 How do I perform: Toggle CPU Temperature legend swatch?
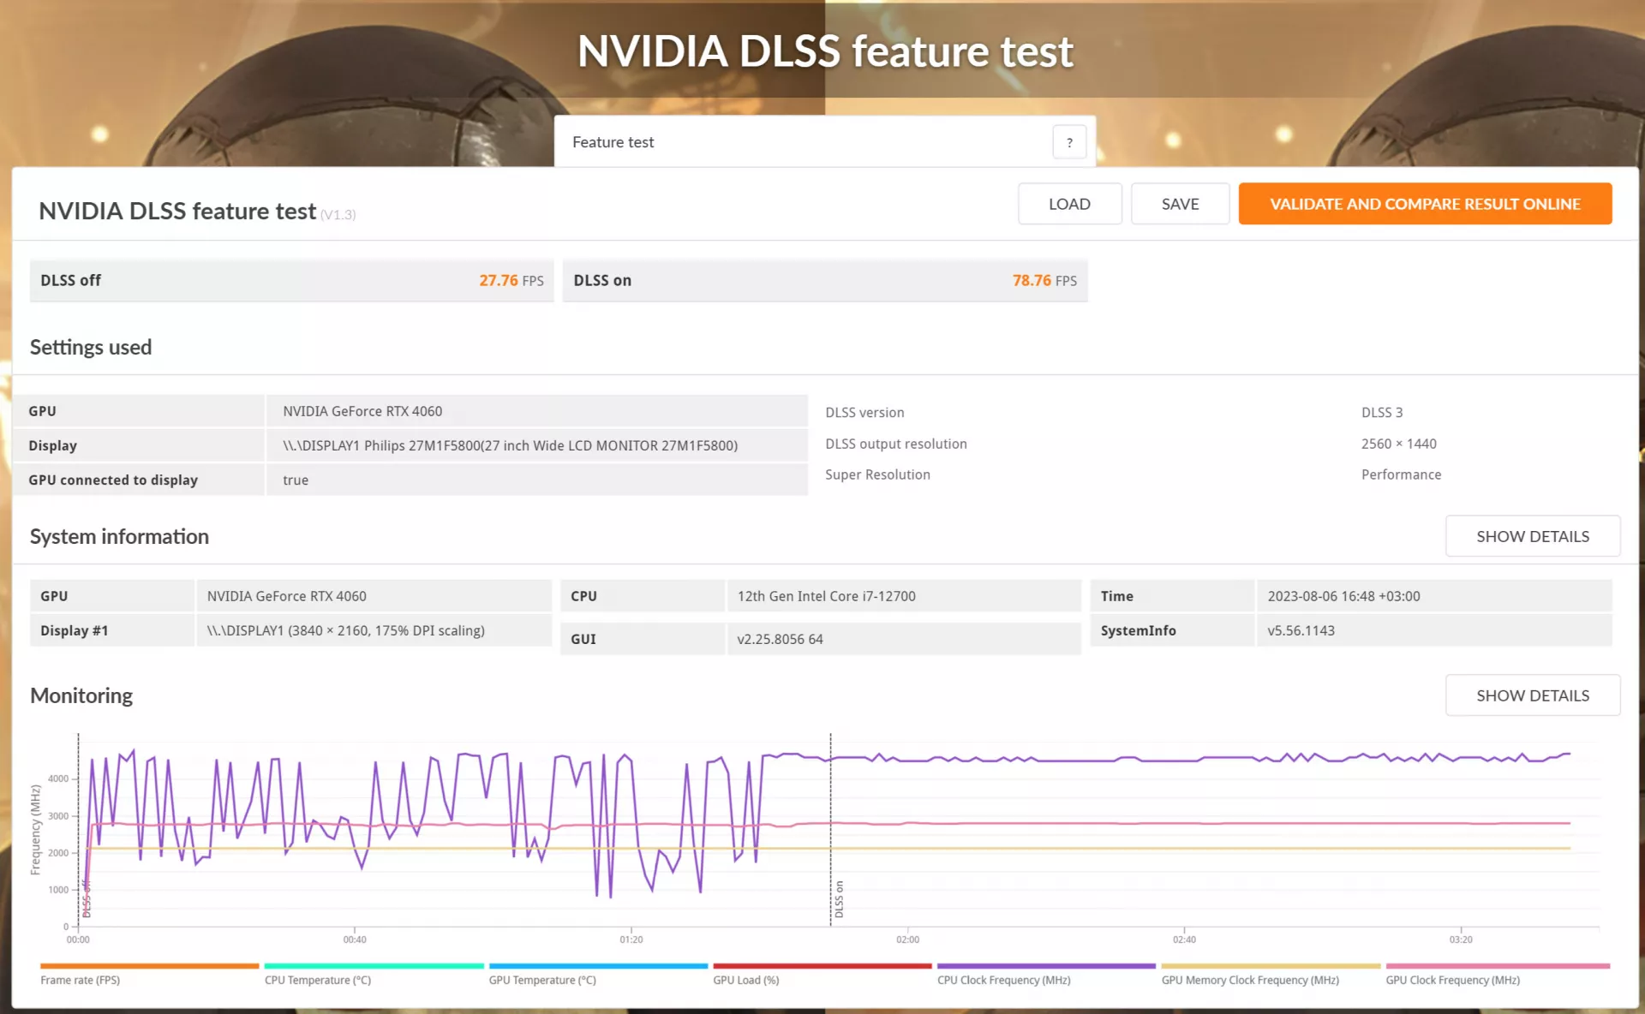(x=374, y=966)
